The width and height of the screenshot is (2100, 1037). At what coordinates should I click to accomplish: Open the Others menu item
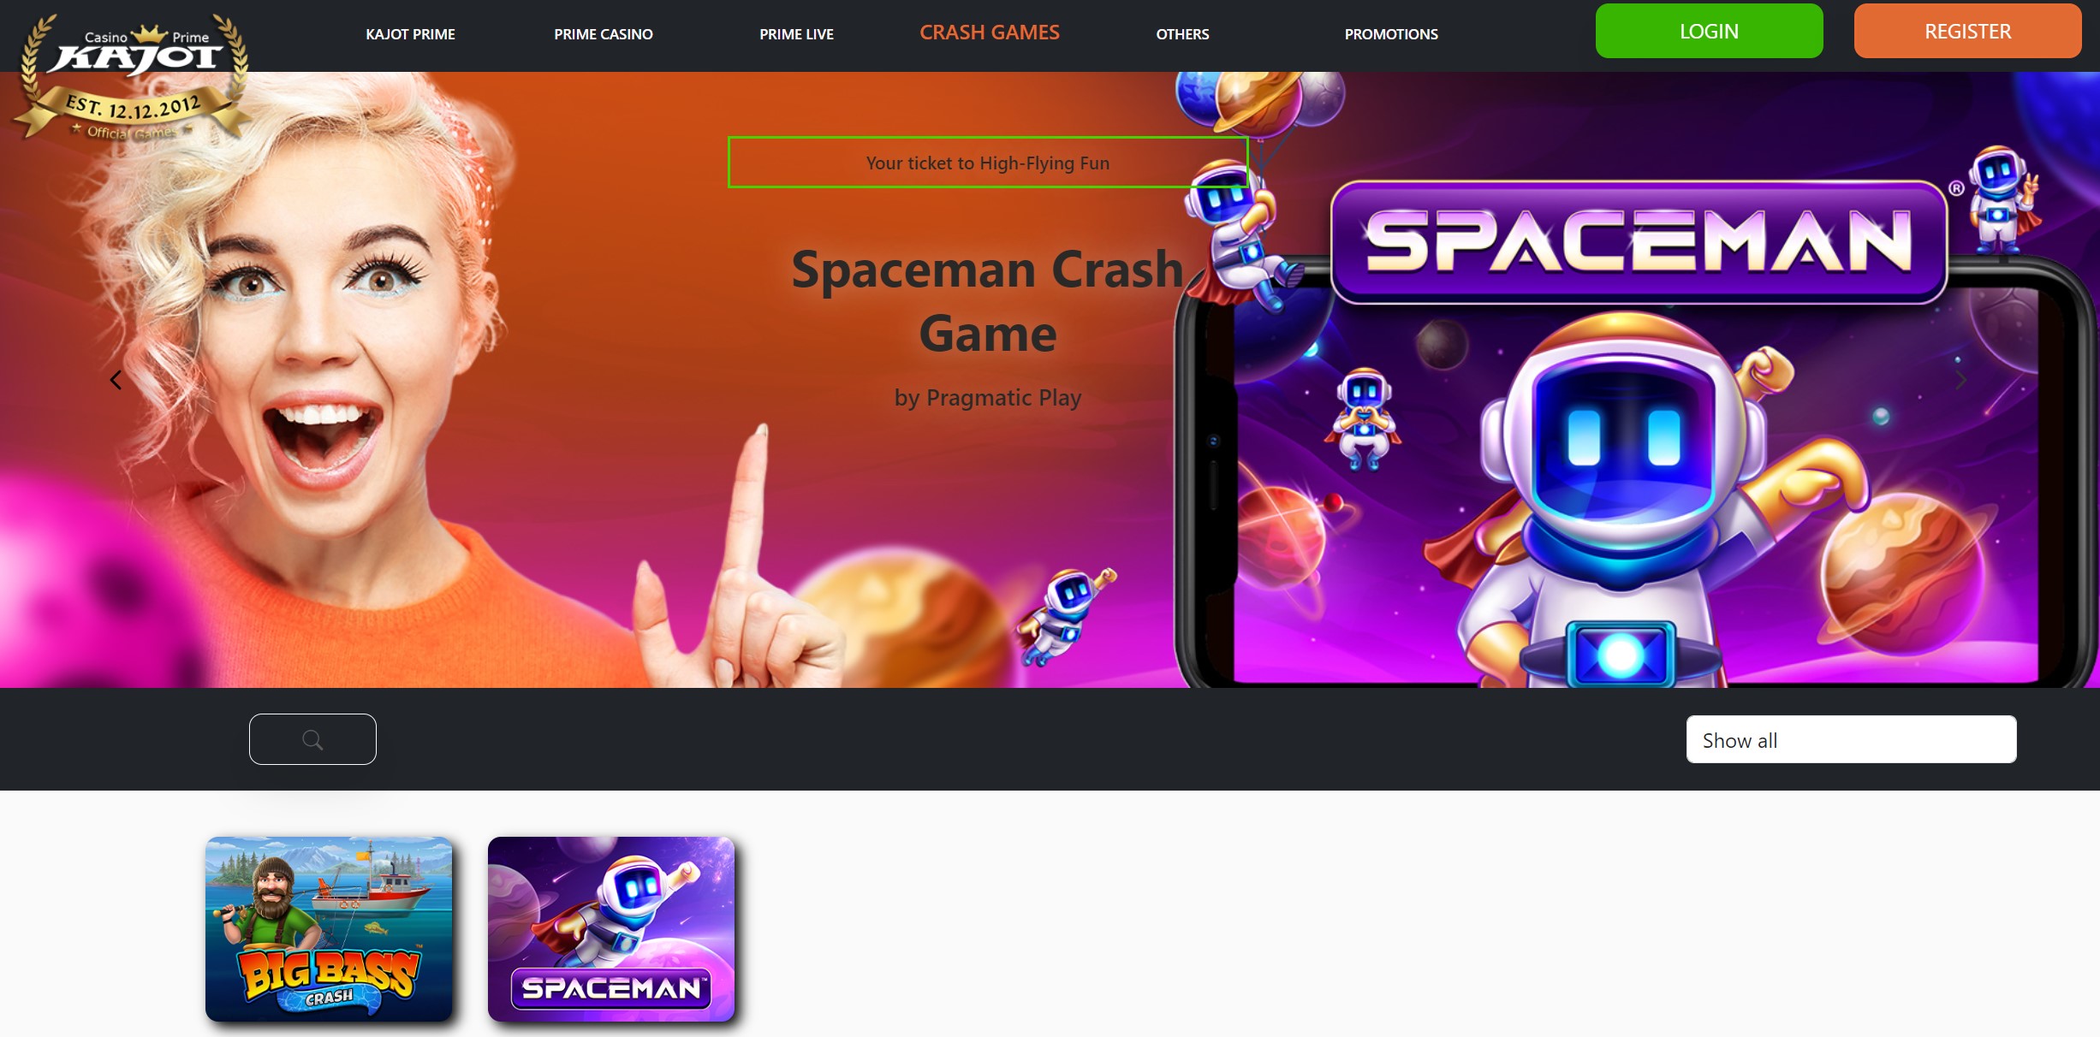[x=1182, y=34]
